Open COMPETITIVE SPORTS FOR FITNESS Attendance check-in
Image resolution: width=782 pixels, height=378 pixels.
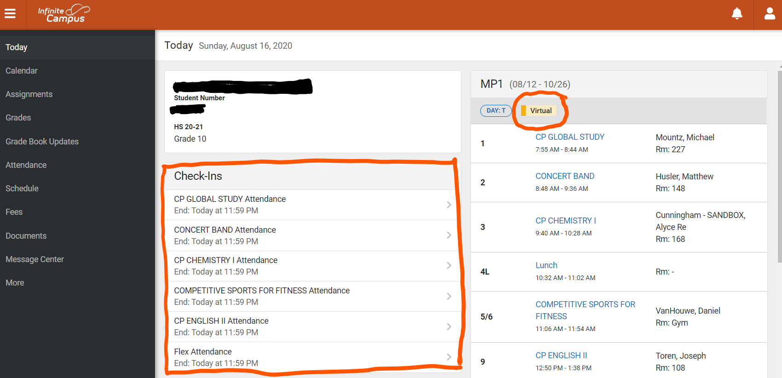(x=313, y=296)
